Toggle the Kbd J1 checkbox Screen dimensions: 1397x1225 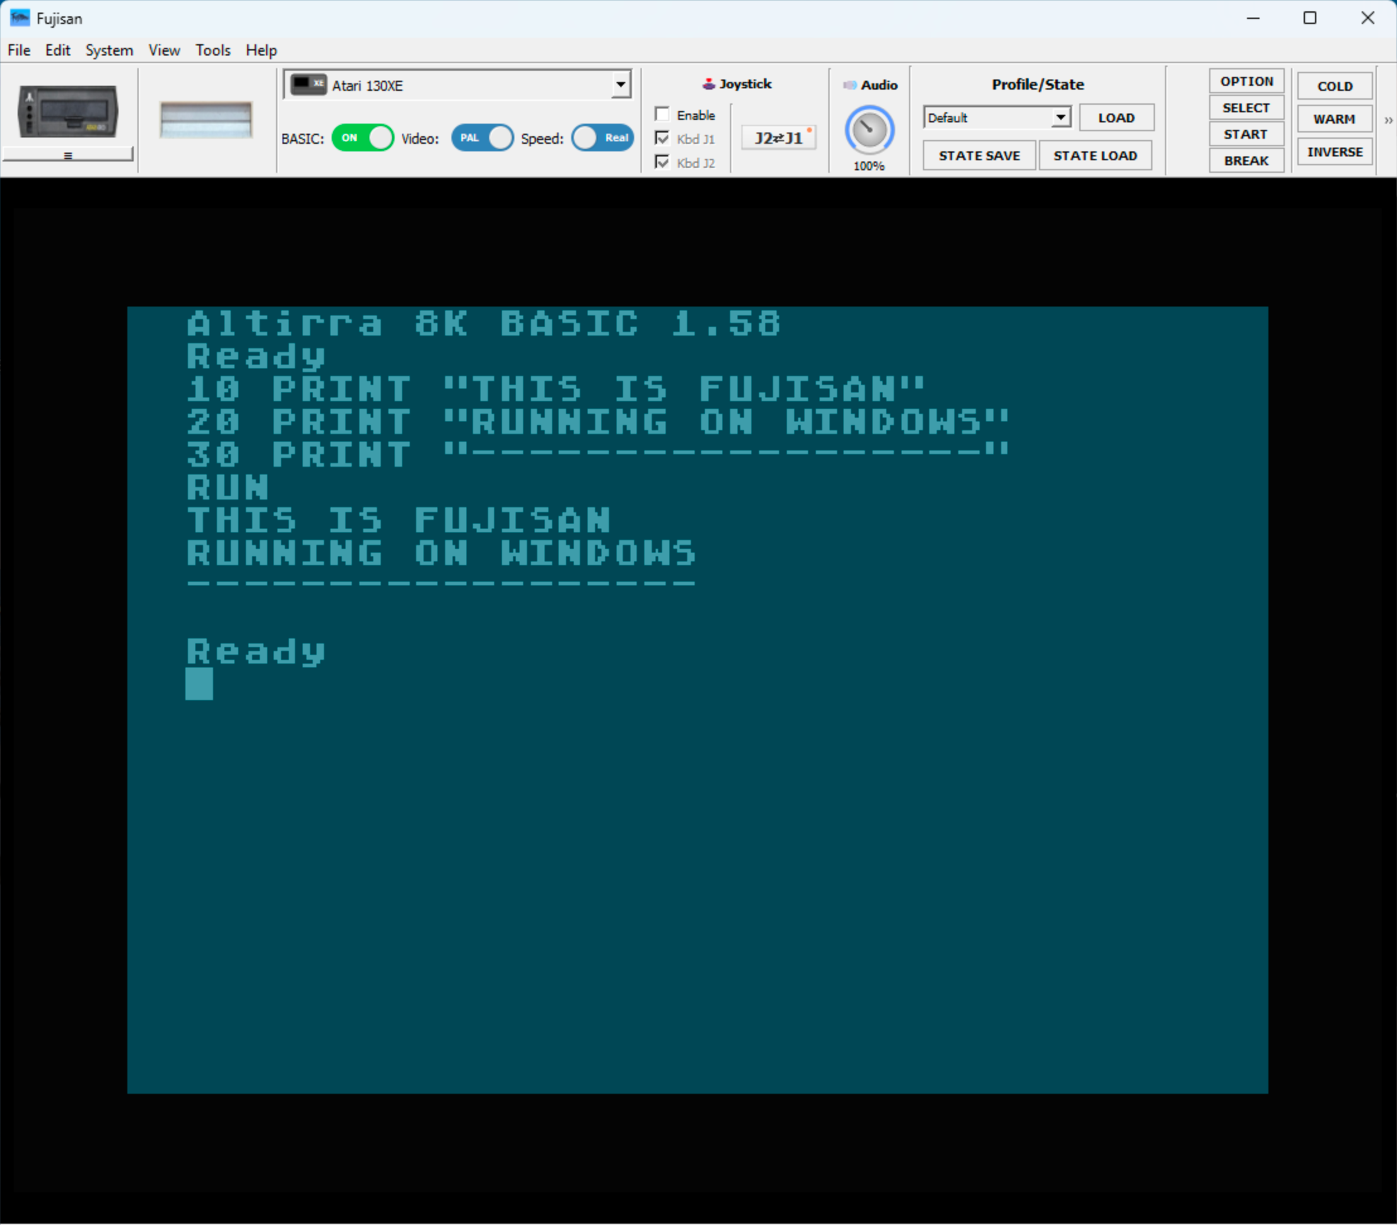click(662, 138)
